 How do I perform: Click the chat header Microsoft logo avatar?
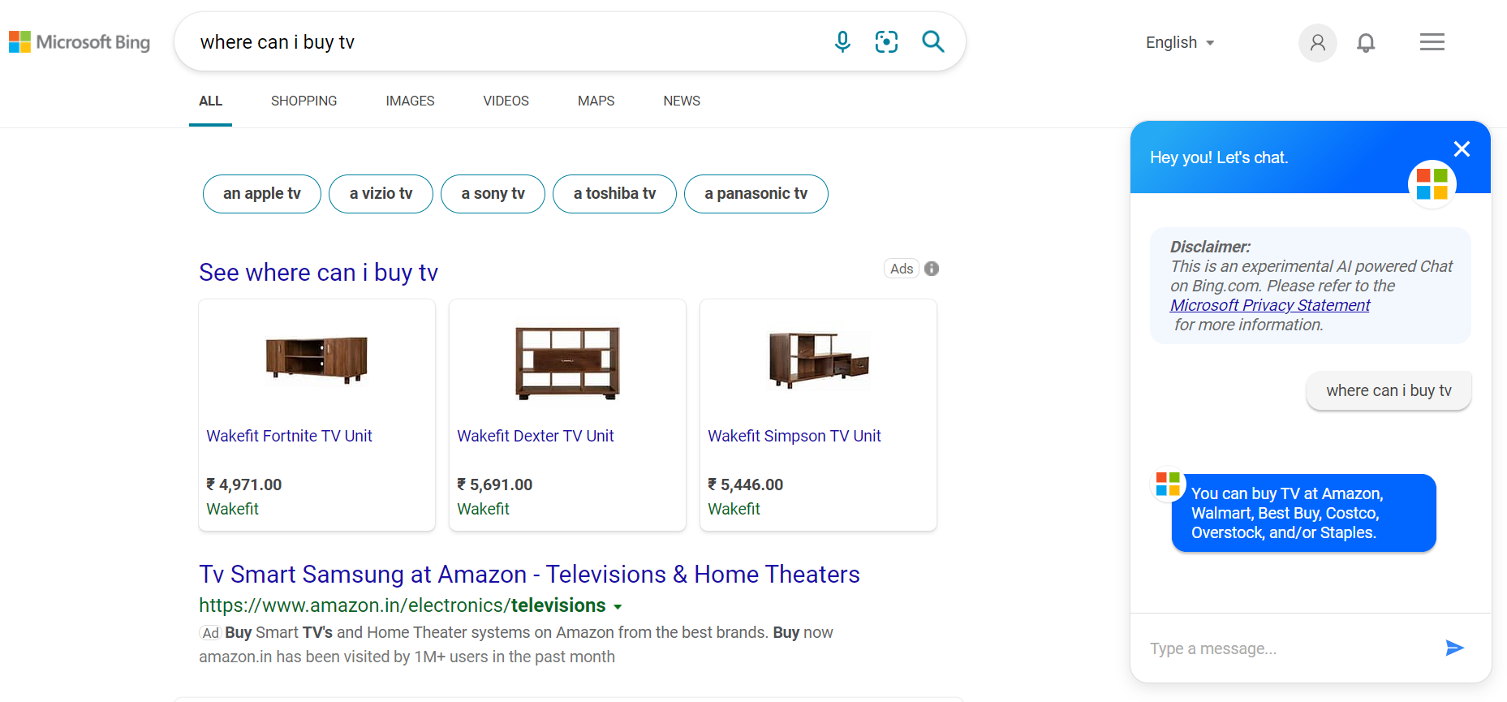tap(1432, 183)
